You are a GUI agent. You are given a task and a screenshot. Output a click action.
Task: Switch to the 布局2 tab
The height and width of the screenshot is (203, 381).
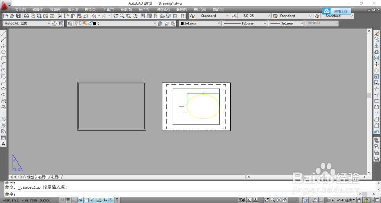pos(55,177)
